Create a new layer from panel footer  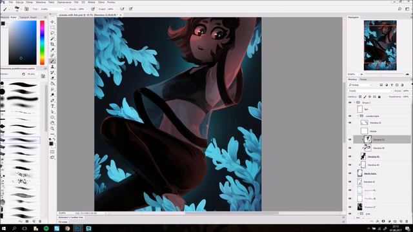401,222
